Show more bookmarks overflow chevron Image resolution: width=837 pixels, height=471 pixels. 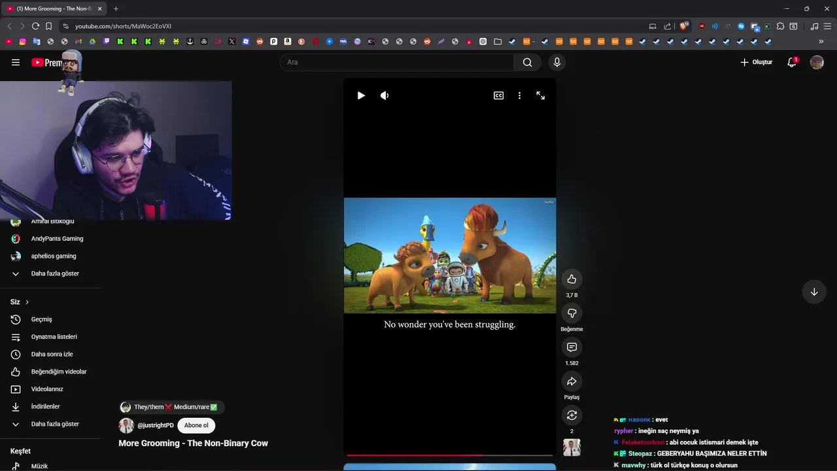point(821,41)
